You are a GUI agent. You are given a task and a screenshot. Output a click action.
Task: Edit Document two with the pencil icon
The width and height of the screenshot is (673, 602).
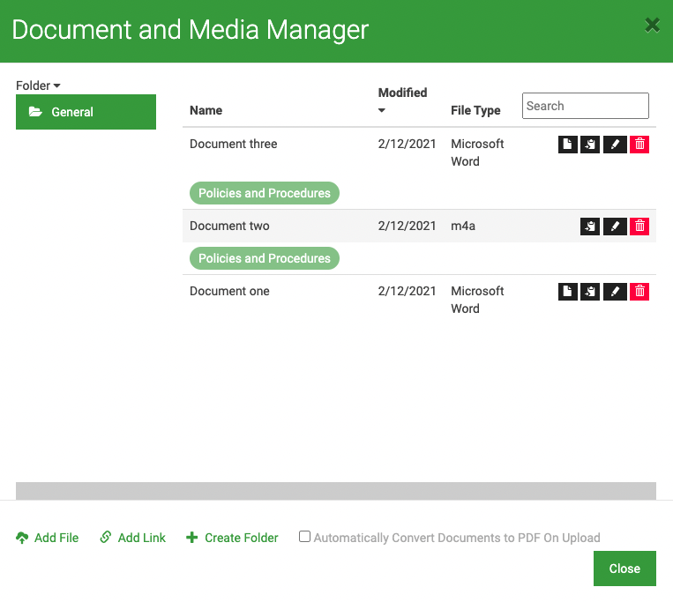tap(615, 226)
